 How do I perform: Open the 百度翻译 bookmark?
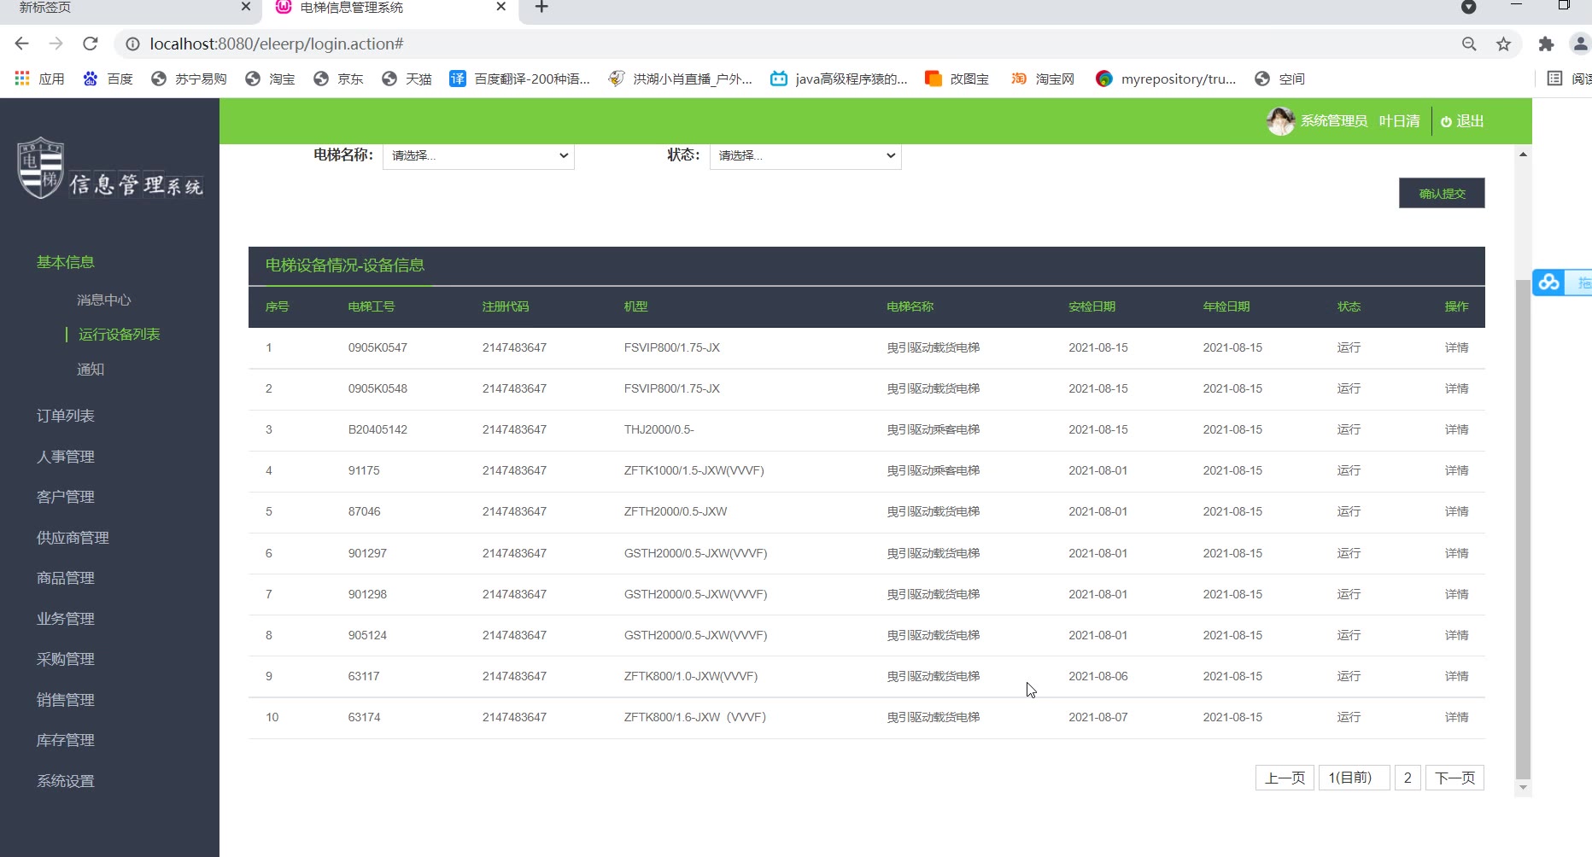pos(520,79)
